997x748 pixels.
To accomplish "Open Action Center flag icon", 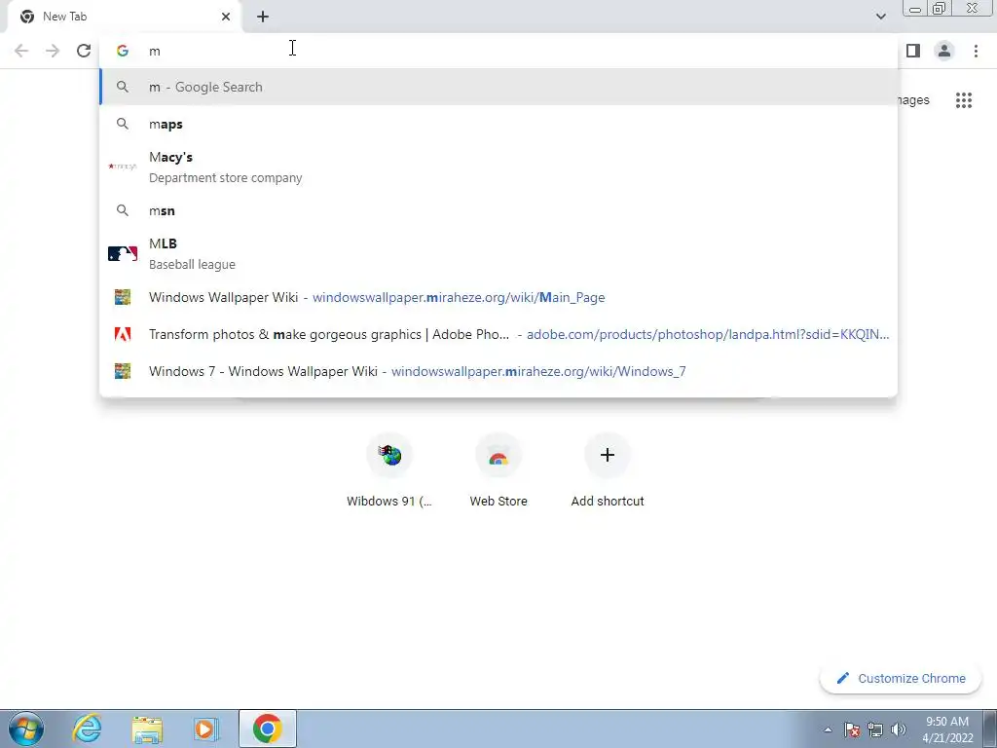I will [x=852, y=729].
